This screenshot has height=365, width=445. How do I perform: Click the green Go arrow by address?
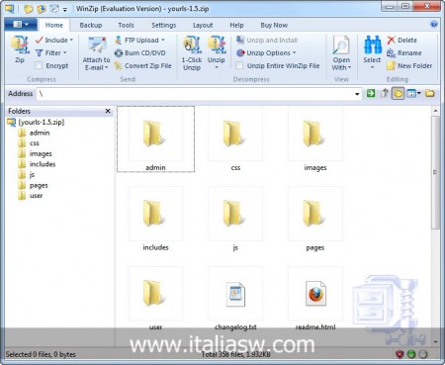coord(371,94)
